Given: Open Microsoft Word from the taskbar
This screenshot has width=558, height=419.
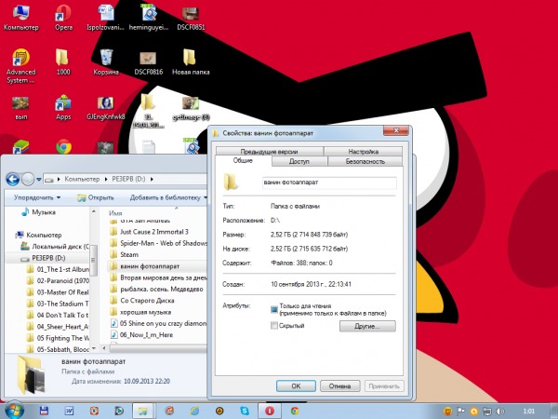Looking at the screenshot, I should [69, 411].
